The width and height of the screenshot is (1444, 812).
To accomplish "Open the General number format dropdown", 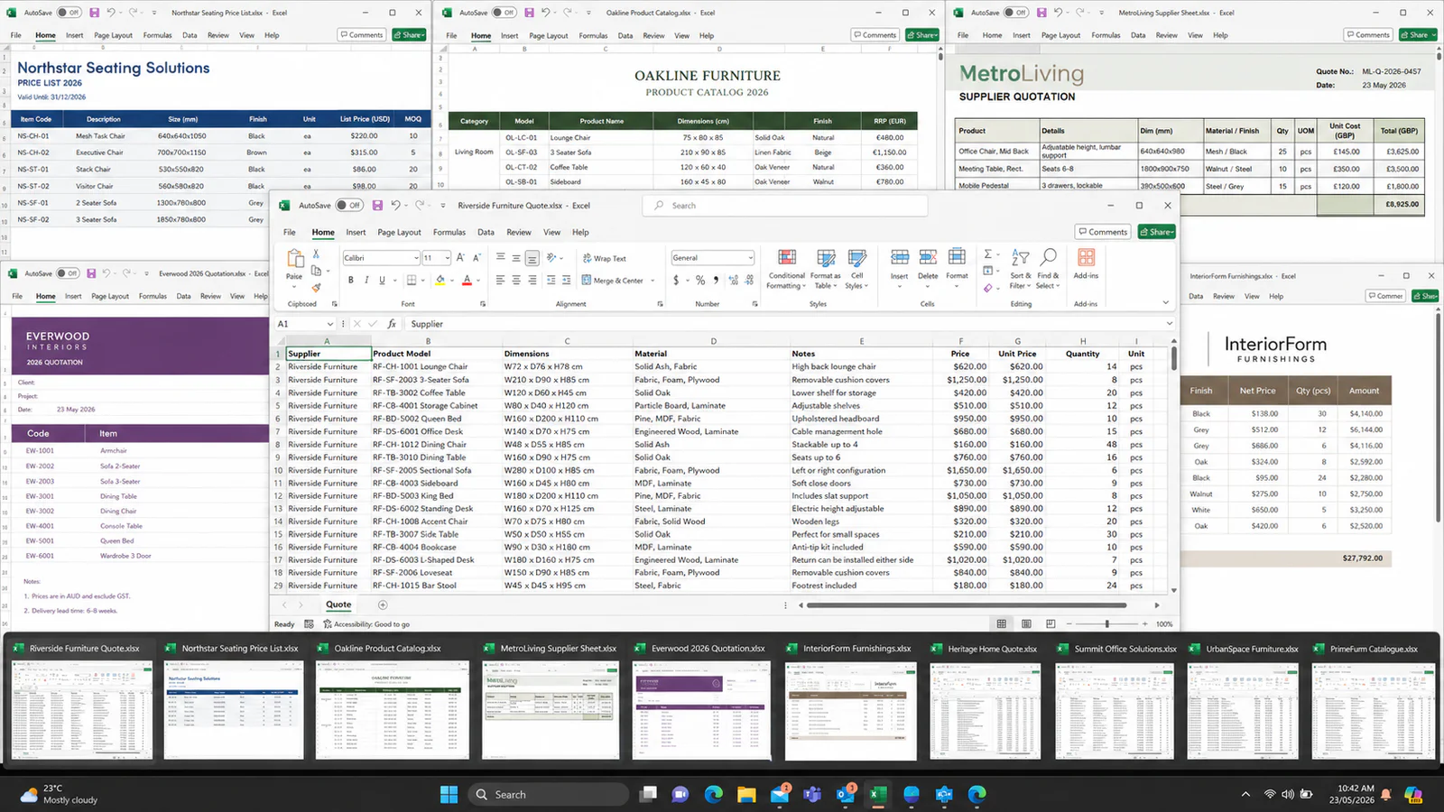I will 750,258.
